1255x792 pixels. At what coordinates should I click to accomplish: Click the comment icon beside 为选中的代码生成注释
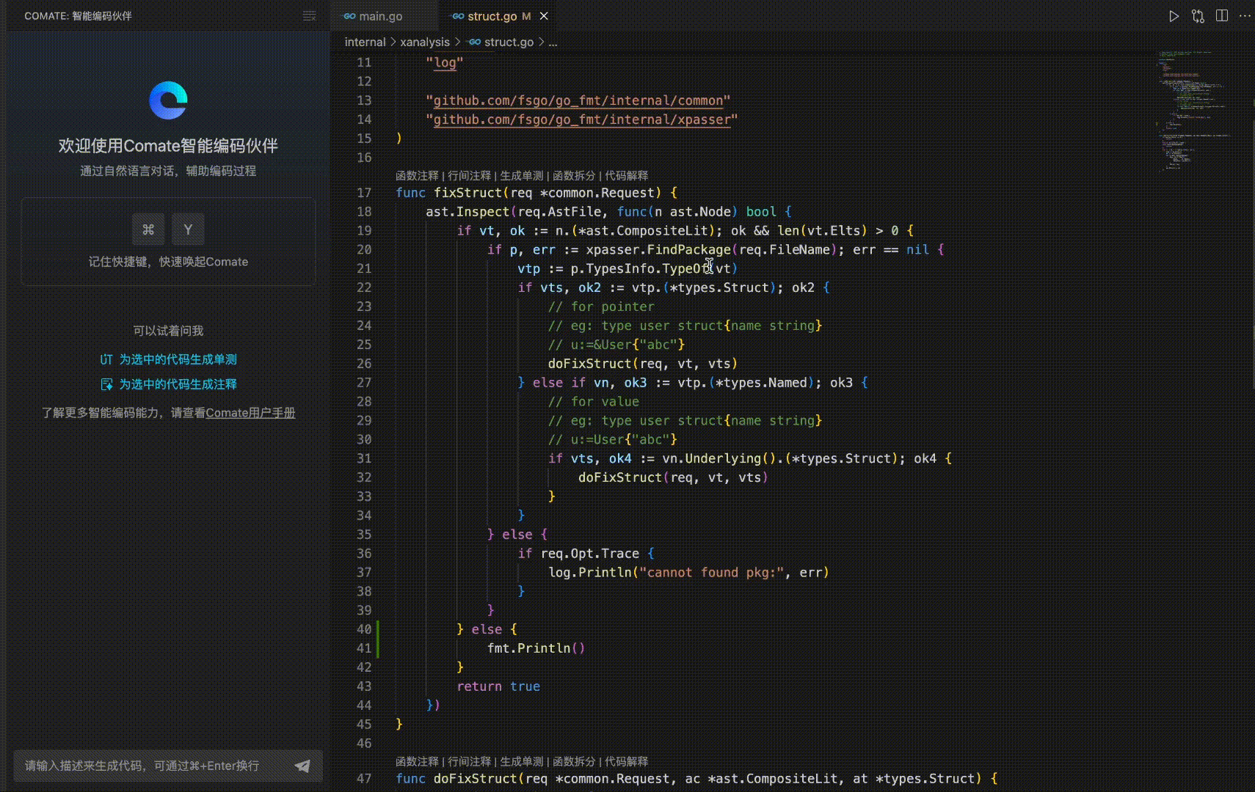coord(106,384)
